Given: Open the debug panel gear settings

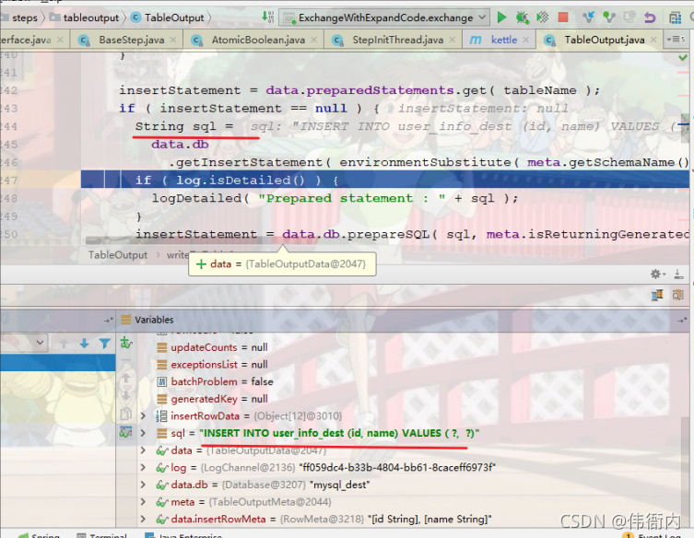Looking at the screenshot, I should [657, 274].
